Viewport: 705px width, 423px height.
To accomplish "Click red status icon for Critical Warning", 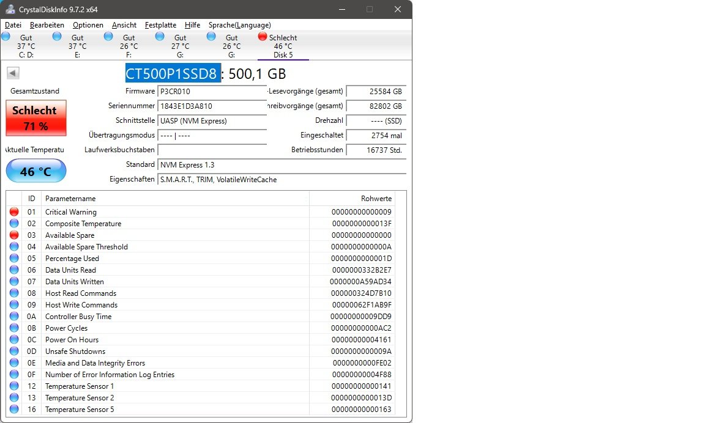I will pos(14,212).
